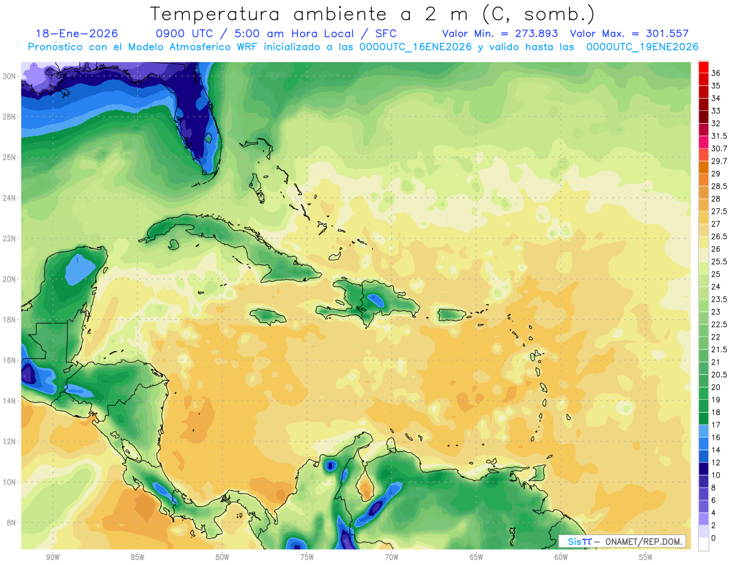Click the 85W longitude label
Screen dimensions: 732x565
pos(137,557)
